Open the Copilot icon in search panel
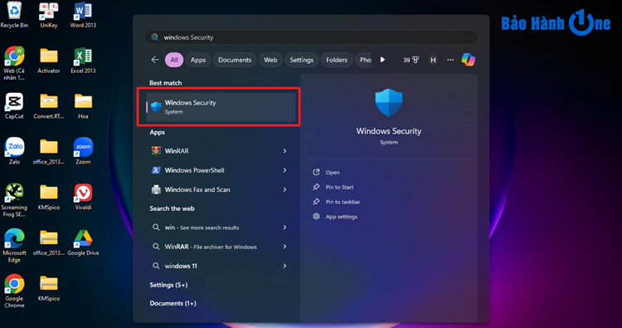 click(468, 60)
